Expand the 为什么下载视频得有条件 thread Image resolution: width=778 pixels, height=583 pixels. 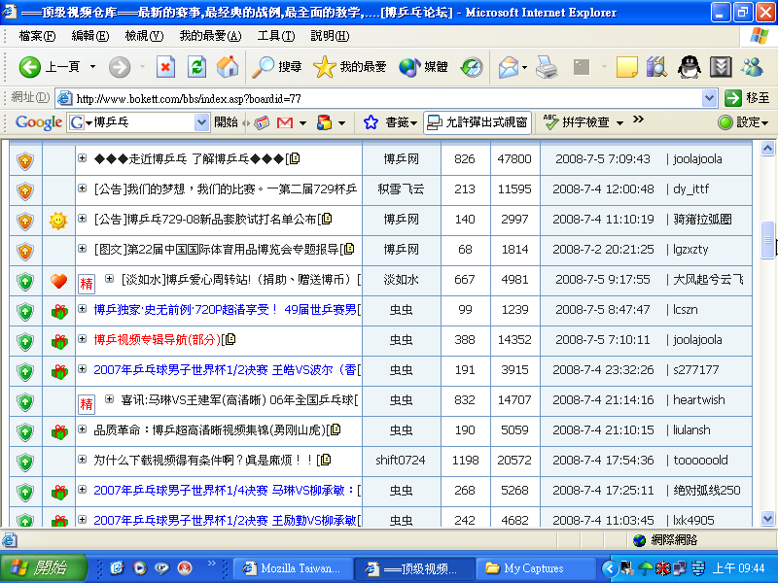click(82, 461)
